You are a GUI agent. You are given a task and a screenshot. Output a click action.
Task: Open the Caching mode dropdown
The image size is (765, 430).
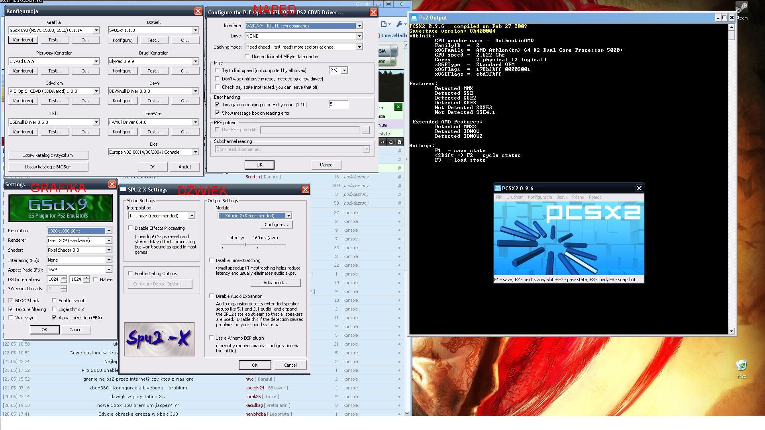(x=359, y=47)
